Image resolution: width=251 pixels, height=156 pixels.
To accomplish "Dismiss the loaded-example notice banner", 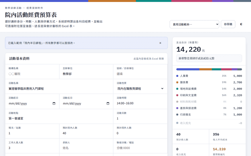I will [x=160, y=43].
